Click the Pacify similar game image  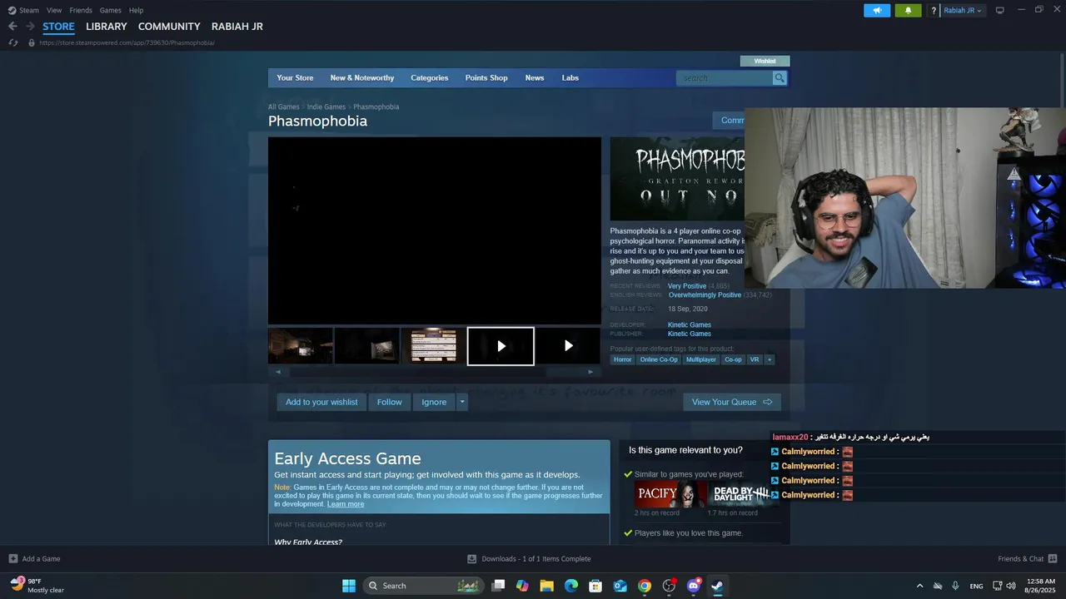point(670,494)
